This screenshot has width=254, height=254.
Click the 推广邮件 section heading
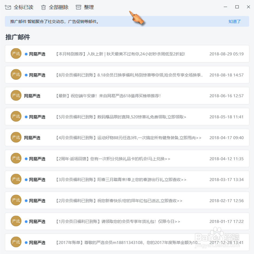pyautogui.click(x=18, y=37)
